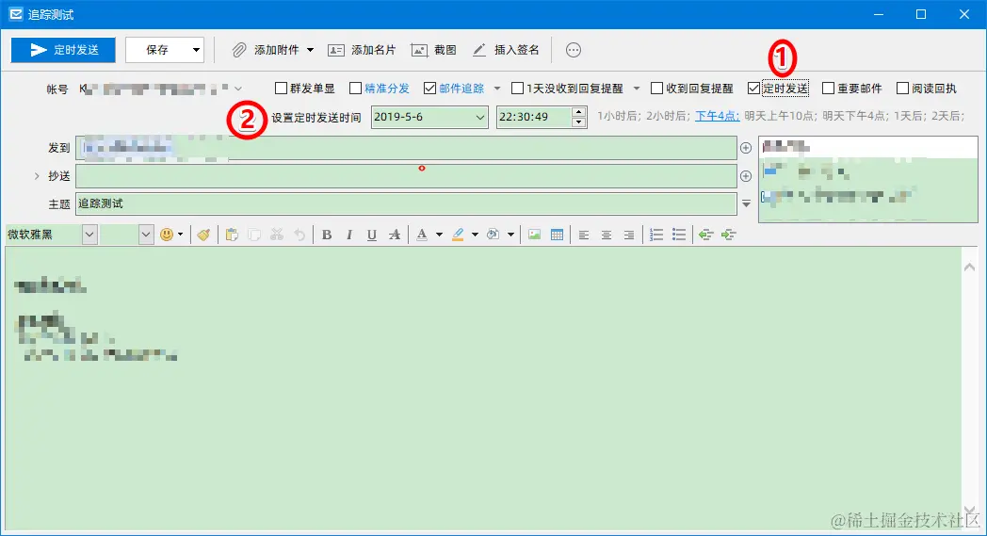The width and height of the screenshot is (987, 536).
Task: Open the highlight color dropdown arrow
Action: coord(475,235)
